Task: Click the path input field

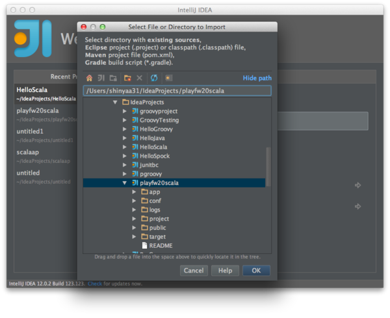Action: point(177,91)
